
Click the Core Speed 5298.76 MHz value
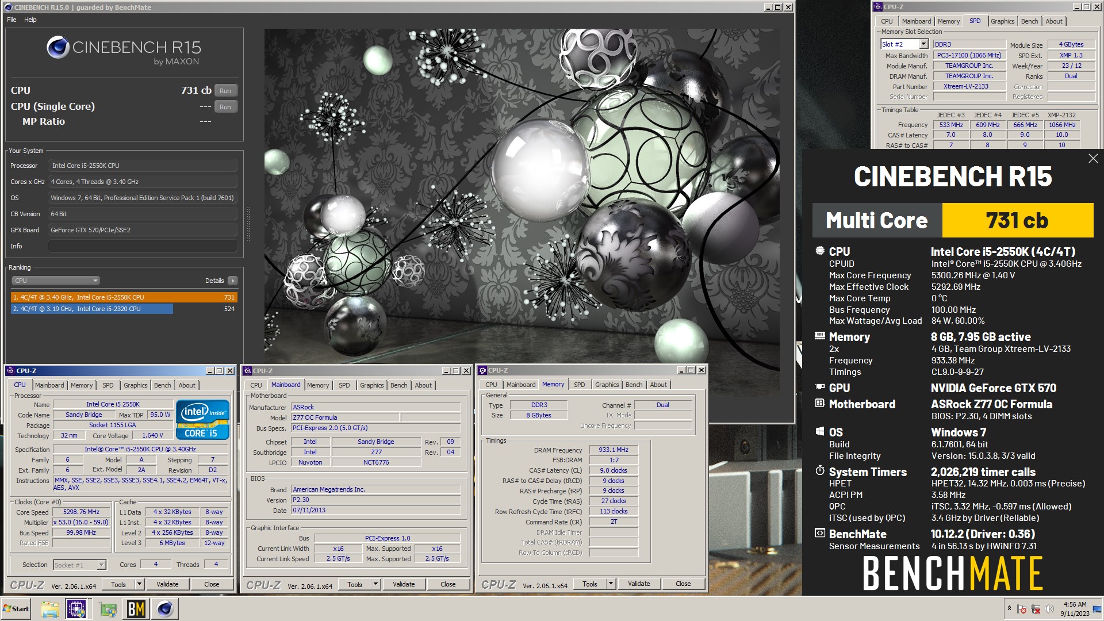coord(81,512)
